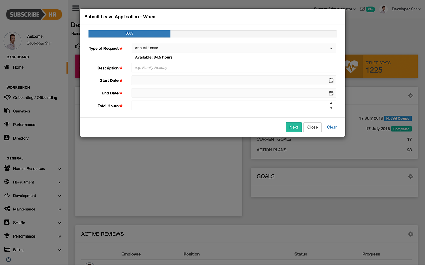Open the End Date calendar picker
Screen dimensions: 425x265
(331, 93)
